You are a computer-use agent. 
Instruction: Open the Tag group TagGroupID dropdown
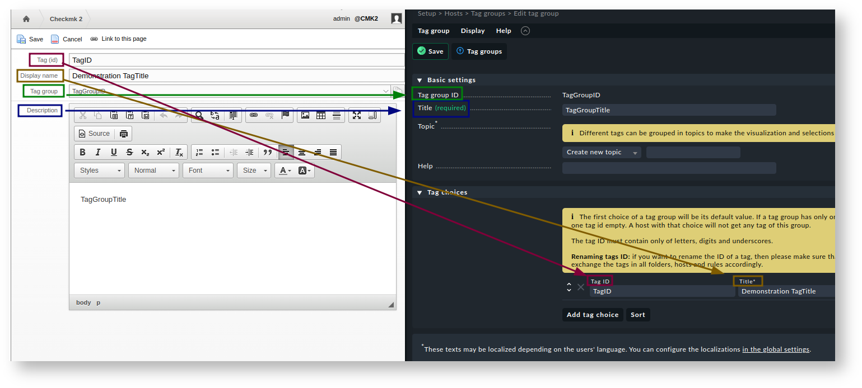click(230, 91)
